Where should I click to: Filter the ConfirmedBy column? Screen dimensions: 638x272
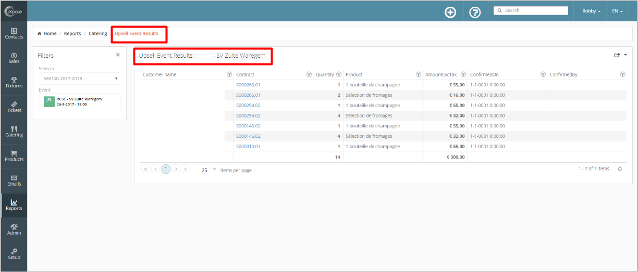622,74
